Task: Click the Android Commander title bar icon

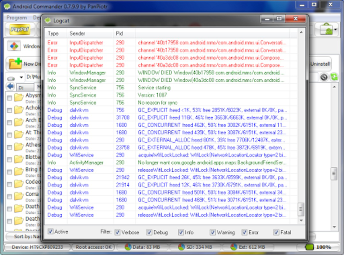Action: coord(7,6)
